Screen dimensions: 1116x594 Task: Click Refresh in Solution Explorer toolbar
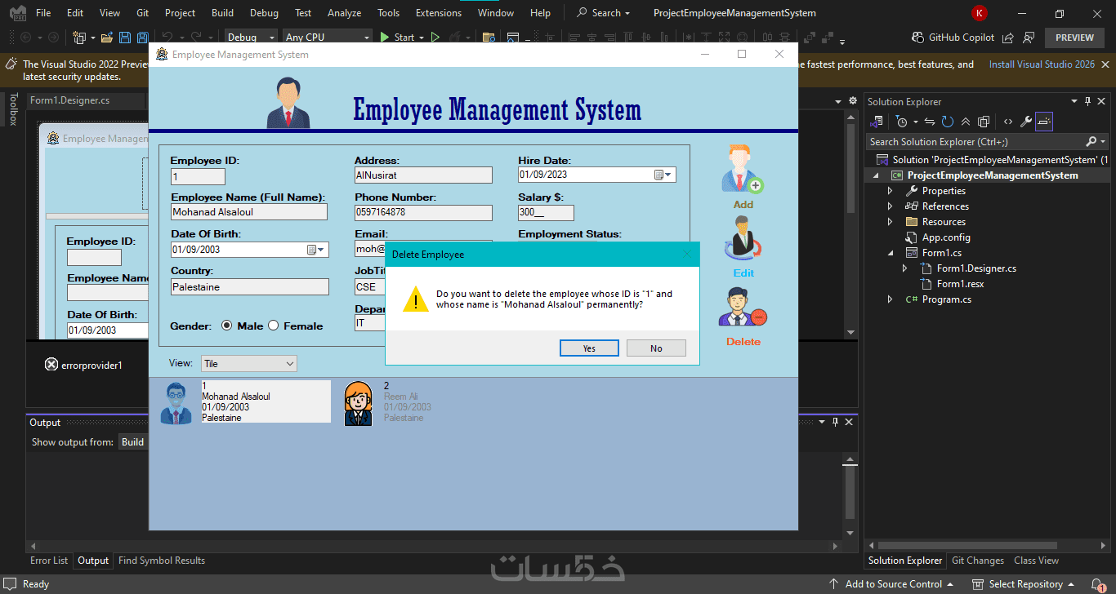click(x=948, y=122)
